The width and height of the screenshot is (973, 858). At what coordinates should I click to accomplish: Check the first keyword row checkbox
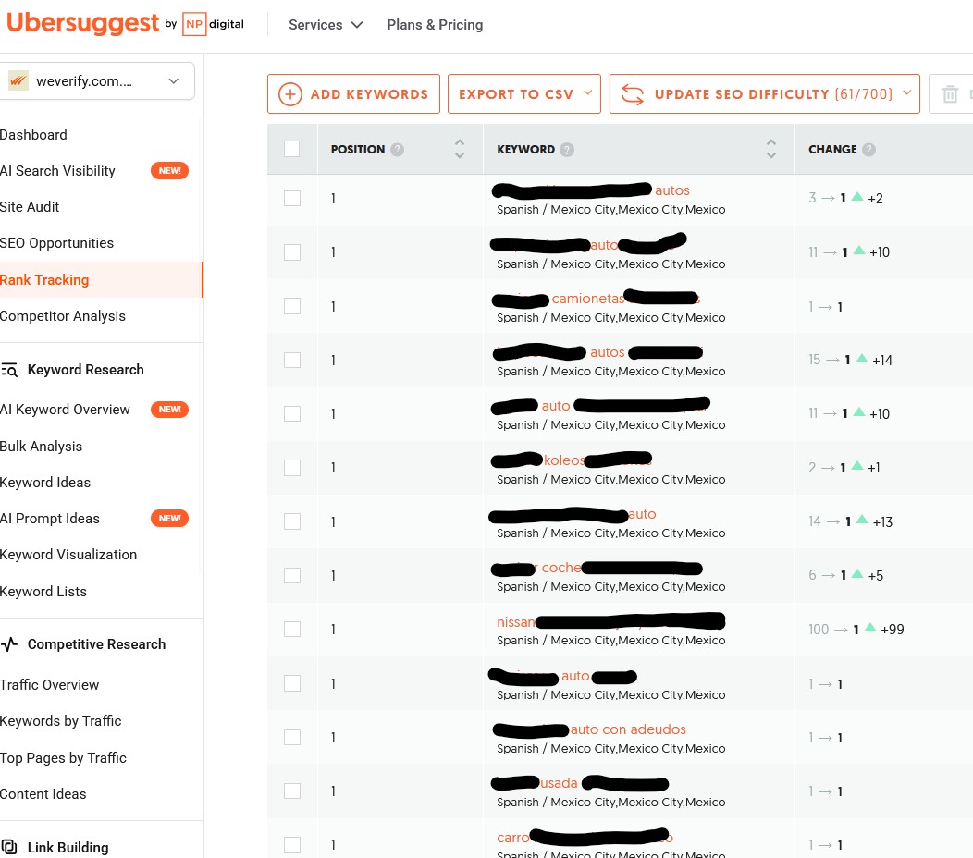(x=292, y=198)
